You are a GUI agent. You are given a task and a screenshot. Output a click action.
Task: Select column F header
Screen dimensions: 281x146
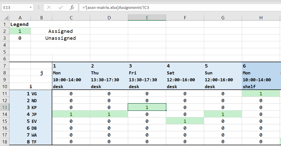coord(185,18)
